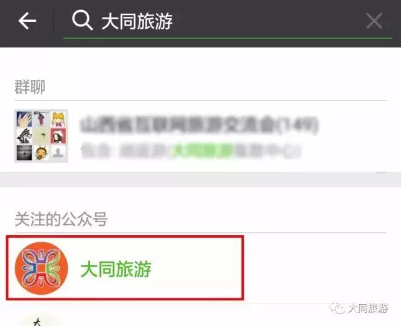Click the dark photo avatar in group grid

click(24, 153)
